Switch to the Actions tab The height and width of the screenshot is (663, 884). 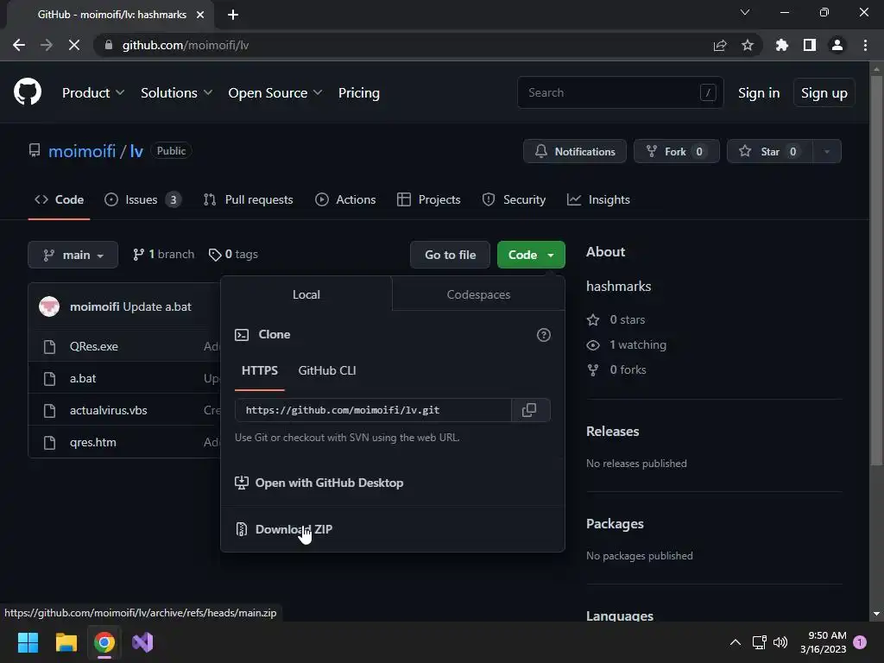[x=345, y=199]
